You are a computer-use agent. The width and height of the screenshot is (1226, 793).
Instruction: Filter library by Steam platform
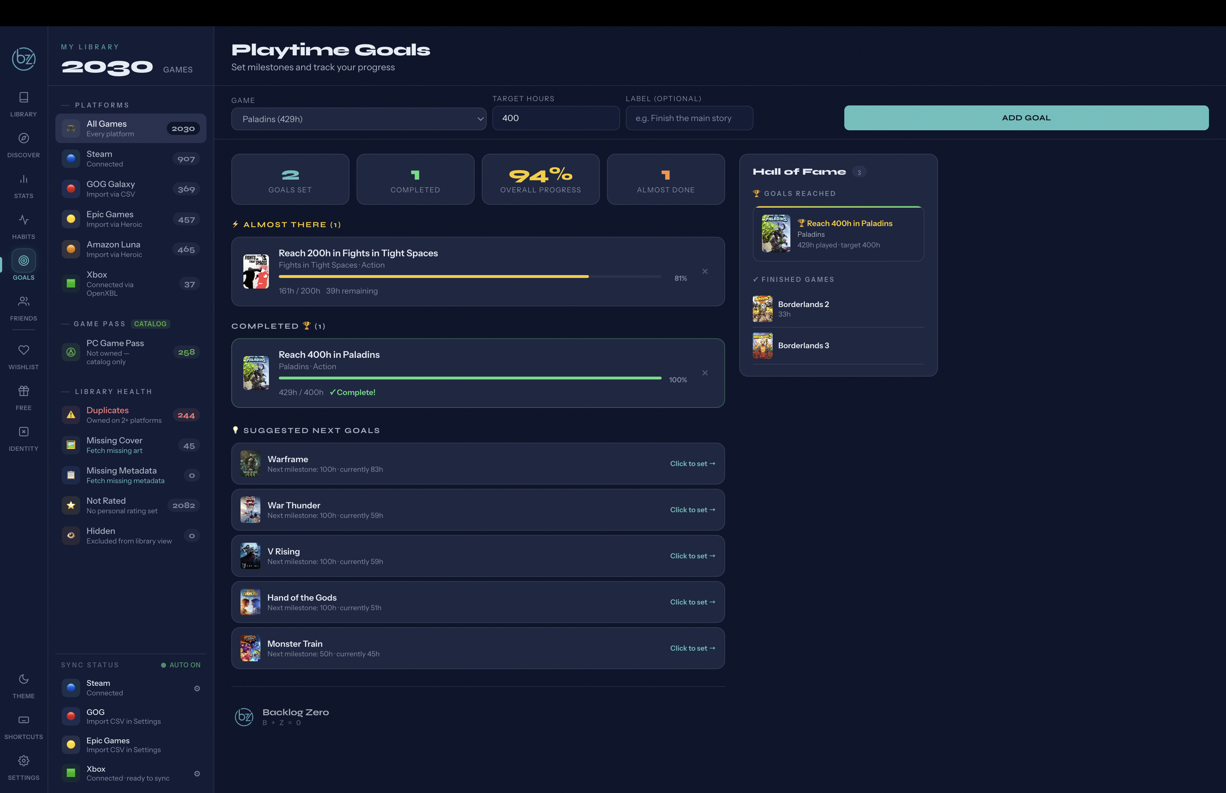click(x=131, y=159)
